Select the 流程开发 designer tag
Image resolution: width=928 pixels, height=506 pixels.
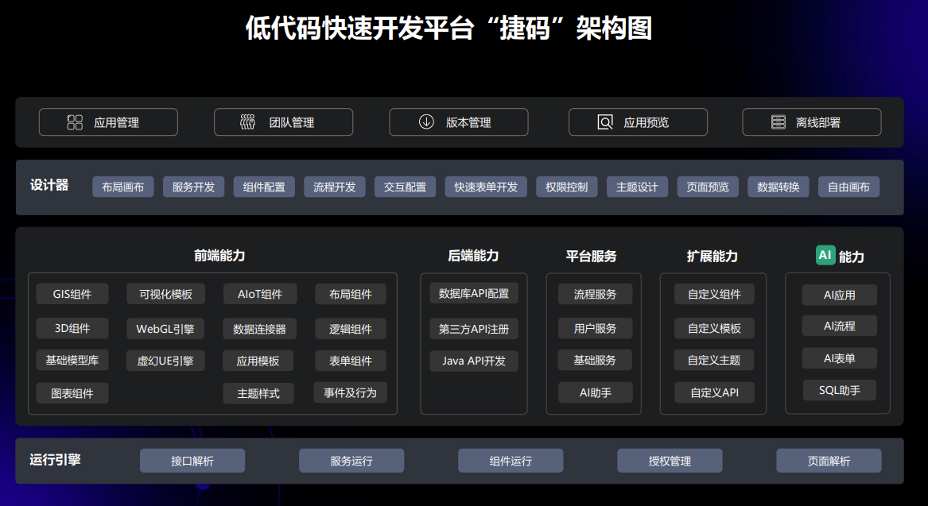point(335,187)
